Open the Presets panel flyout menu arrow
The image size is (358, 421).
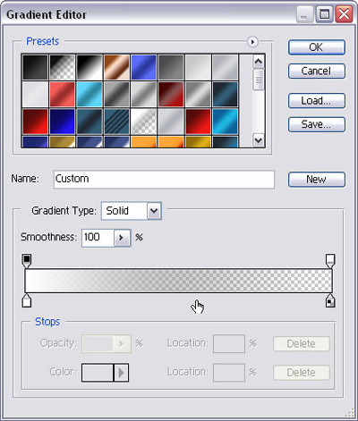[252, 42]
